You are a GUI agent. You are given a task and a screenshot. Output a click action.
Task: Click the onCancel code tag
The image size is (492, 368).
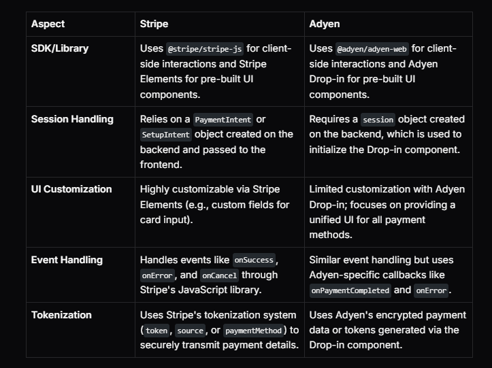[219, 275]
